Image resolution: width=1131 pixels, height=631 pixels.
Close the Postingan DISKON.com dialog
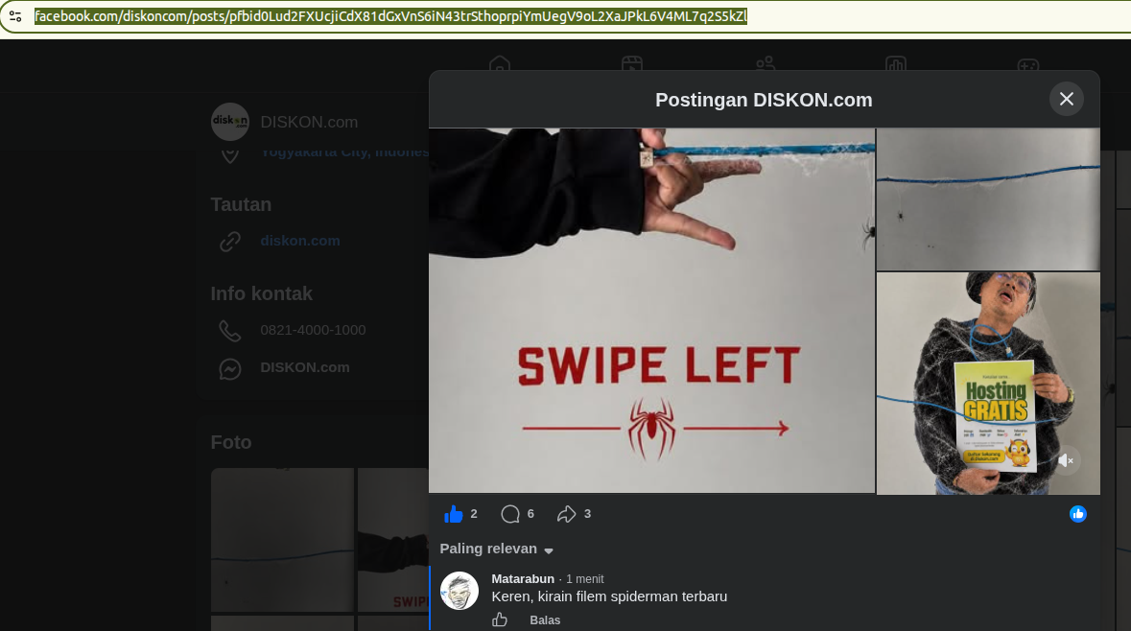[x=1066, y=100]
